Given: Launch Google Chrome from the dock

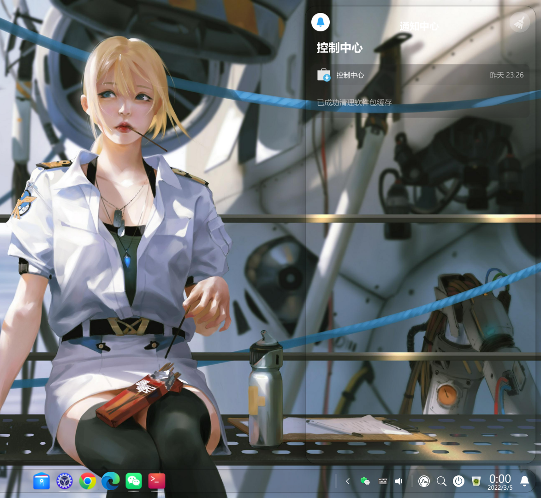Looking at the screenshot, I should [88, 481].
